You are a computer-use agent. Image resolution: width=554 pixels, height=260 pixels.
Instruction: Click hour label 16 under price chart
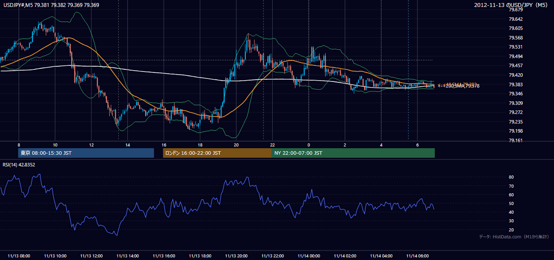coord(163,145)
